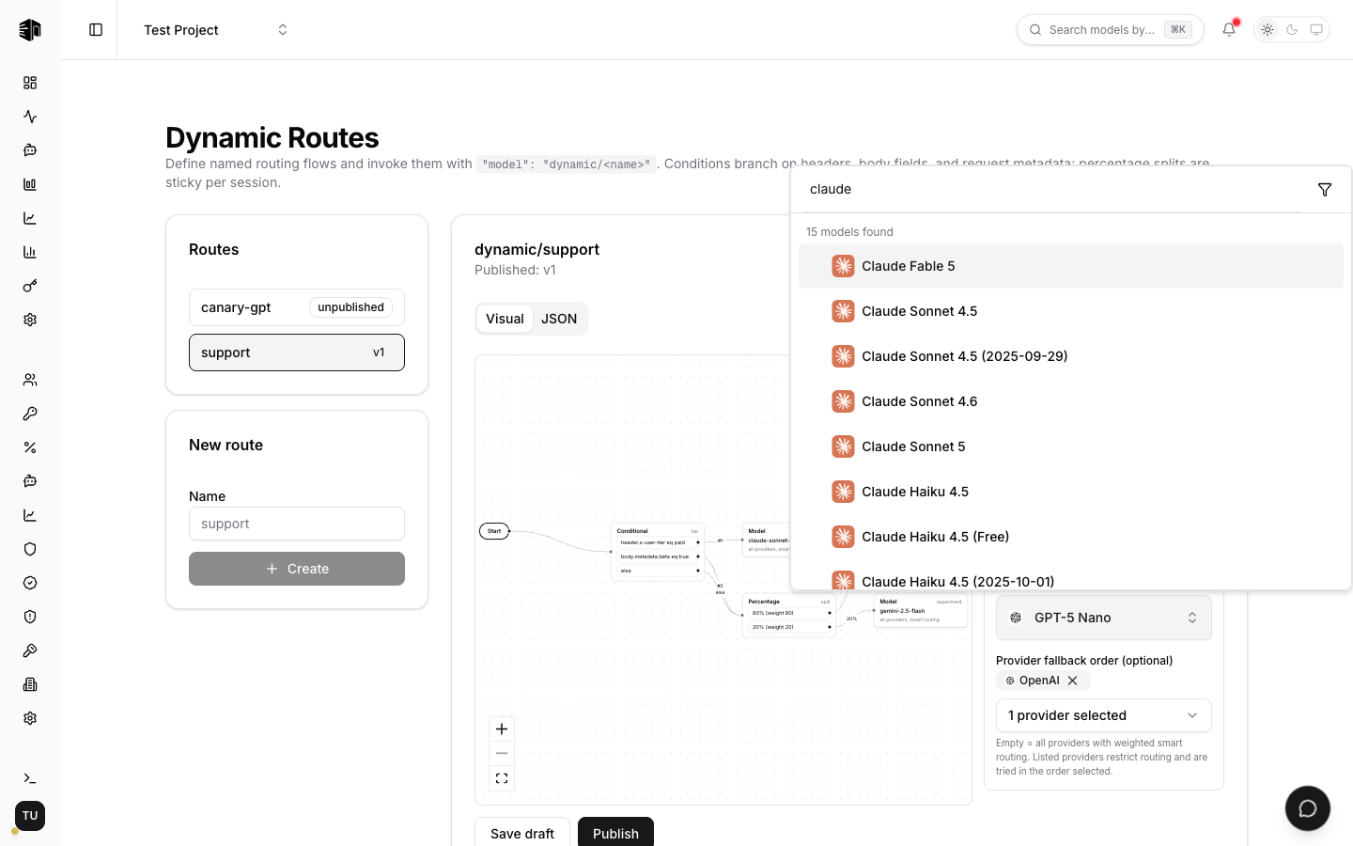Open the chat support bubble
Image resolution: width=1353 pixels, height=846 pixels.
click(x=1308, y=808)
